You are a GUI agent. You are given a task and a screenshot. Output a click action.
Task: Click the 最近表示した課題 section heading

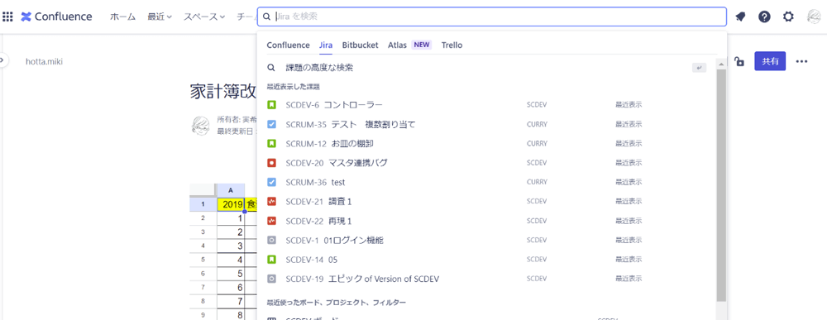[294, 87]
